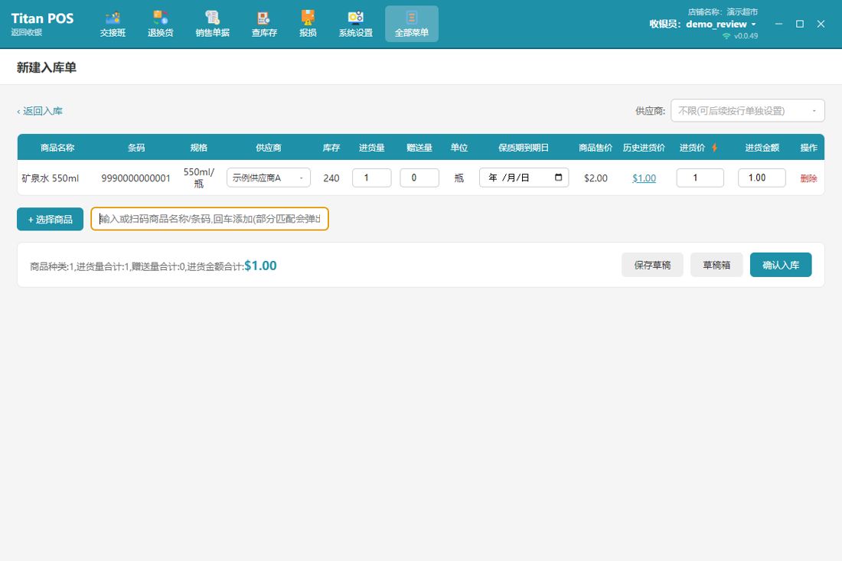The image size is (842, 561).
Task: Delete the 矿泉水 row via 删除
Action: pyautogui.click(x=808, y=178)
